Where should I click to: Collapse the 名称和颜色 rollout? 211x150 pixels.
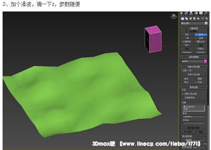click(x=194, y=57)
